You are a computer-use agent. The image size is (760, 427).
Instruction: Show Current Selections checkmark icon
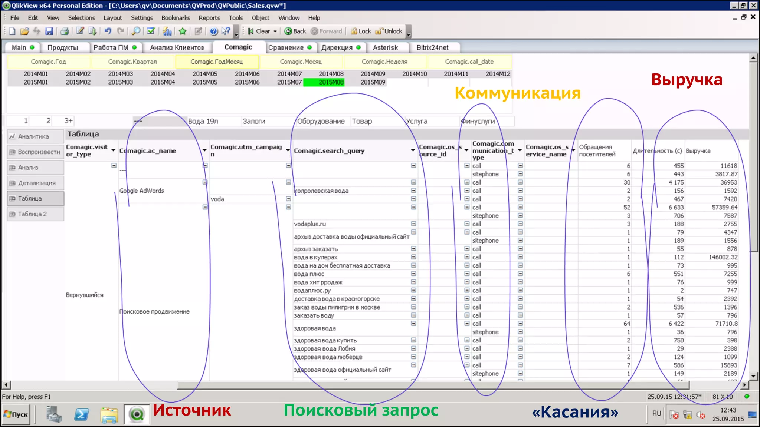151,31
